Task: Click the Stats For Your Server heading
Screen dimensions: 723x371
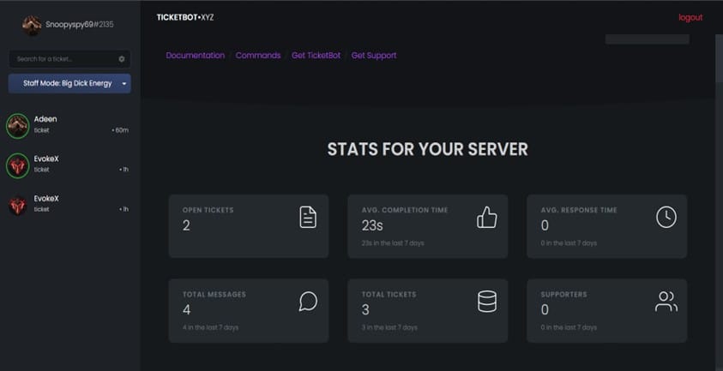Action: tap(427, 149)
